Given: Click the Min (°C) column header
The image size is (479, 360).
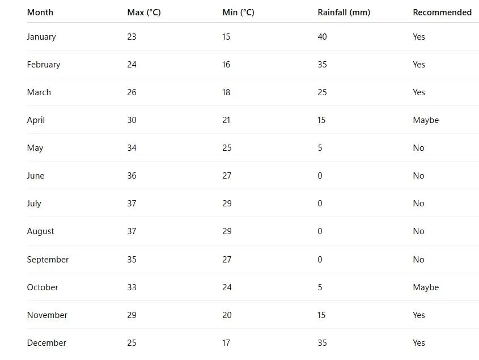Looking at the screenshot, I should click(238, 12).
